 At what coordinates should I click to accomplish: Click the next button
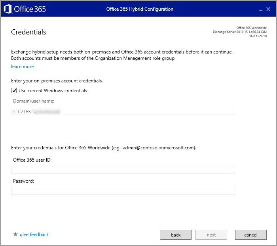tap(211, 235)
